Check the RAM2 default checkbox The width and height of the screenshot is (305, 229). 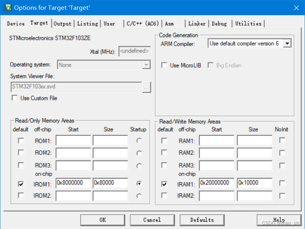(164, 153)
